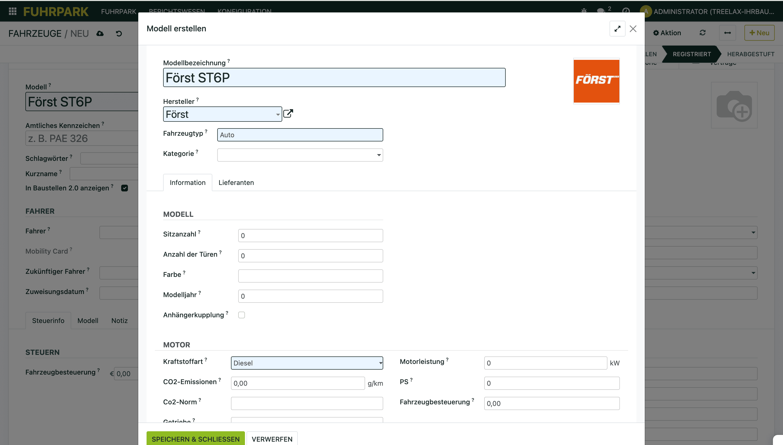Click the Först logo image
Screen dimensions: 783x445
coord(596,81)
